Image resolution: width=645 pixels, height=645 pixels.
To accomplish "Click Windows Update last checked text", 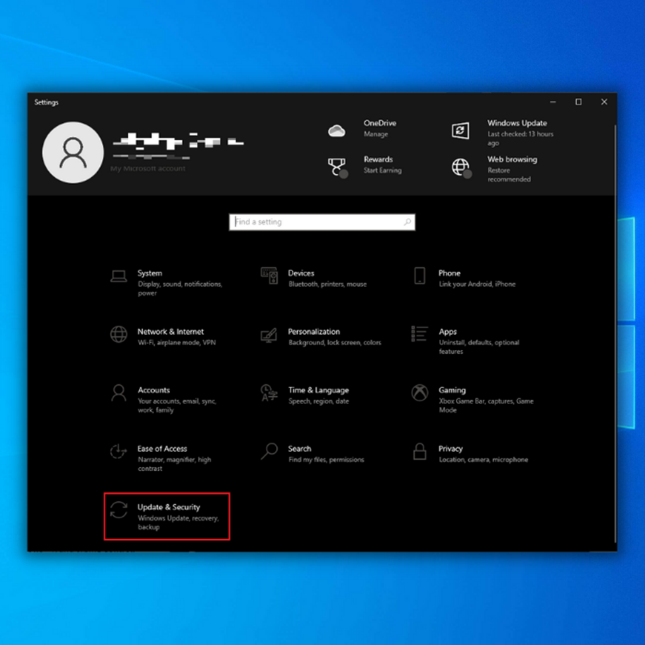I will coord(521,138).
